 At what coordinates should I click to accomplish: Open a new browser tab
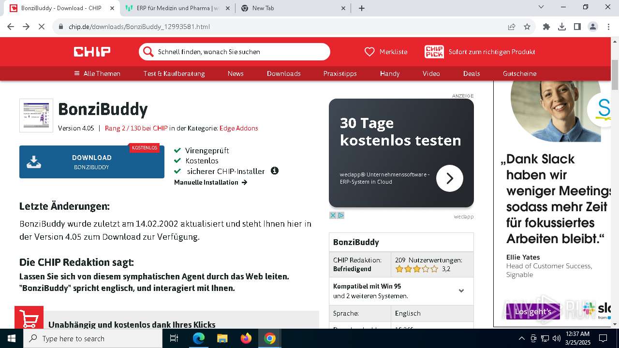pos(362,8)
